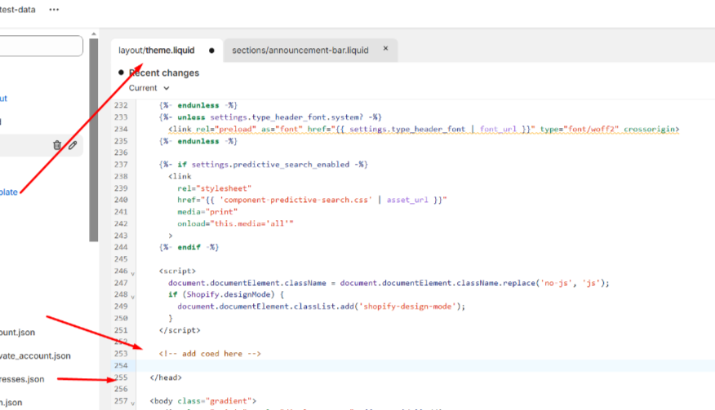This screenshot has height=410, width=715.
Task: Click the media="print" attribute line
Action: (207, 211)
